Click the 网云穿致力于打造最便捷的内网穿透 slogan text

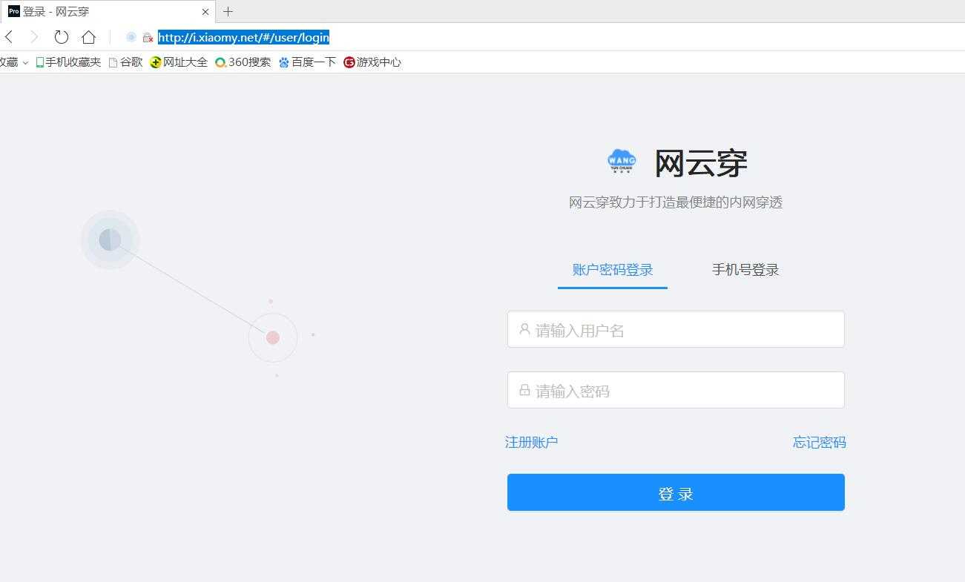676,202
